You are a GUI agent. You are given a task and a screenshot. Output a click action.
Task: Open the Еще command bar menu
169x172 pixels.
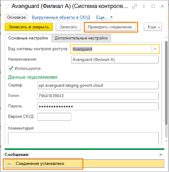(x=153, y=27)
